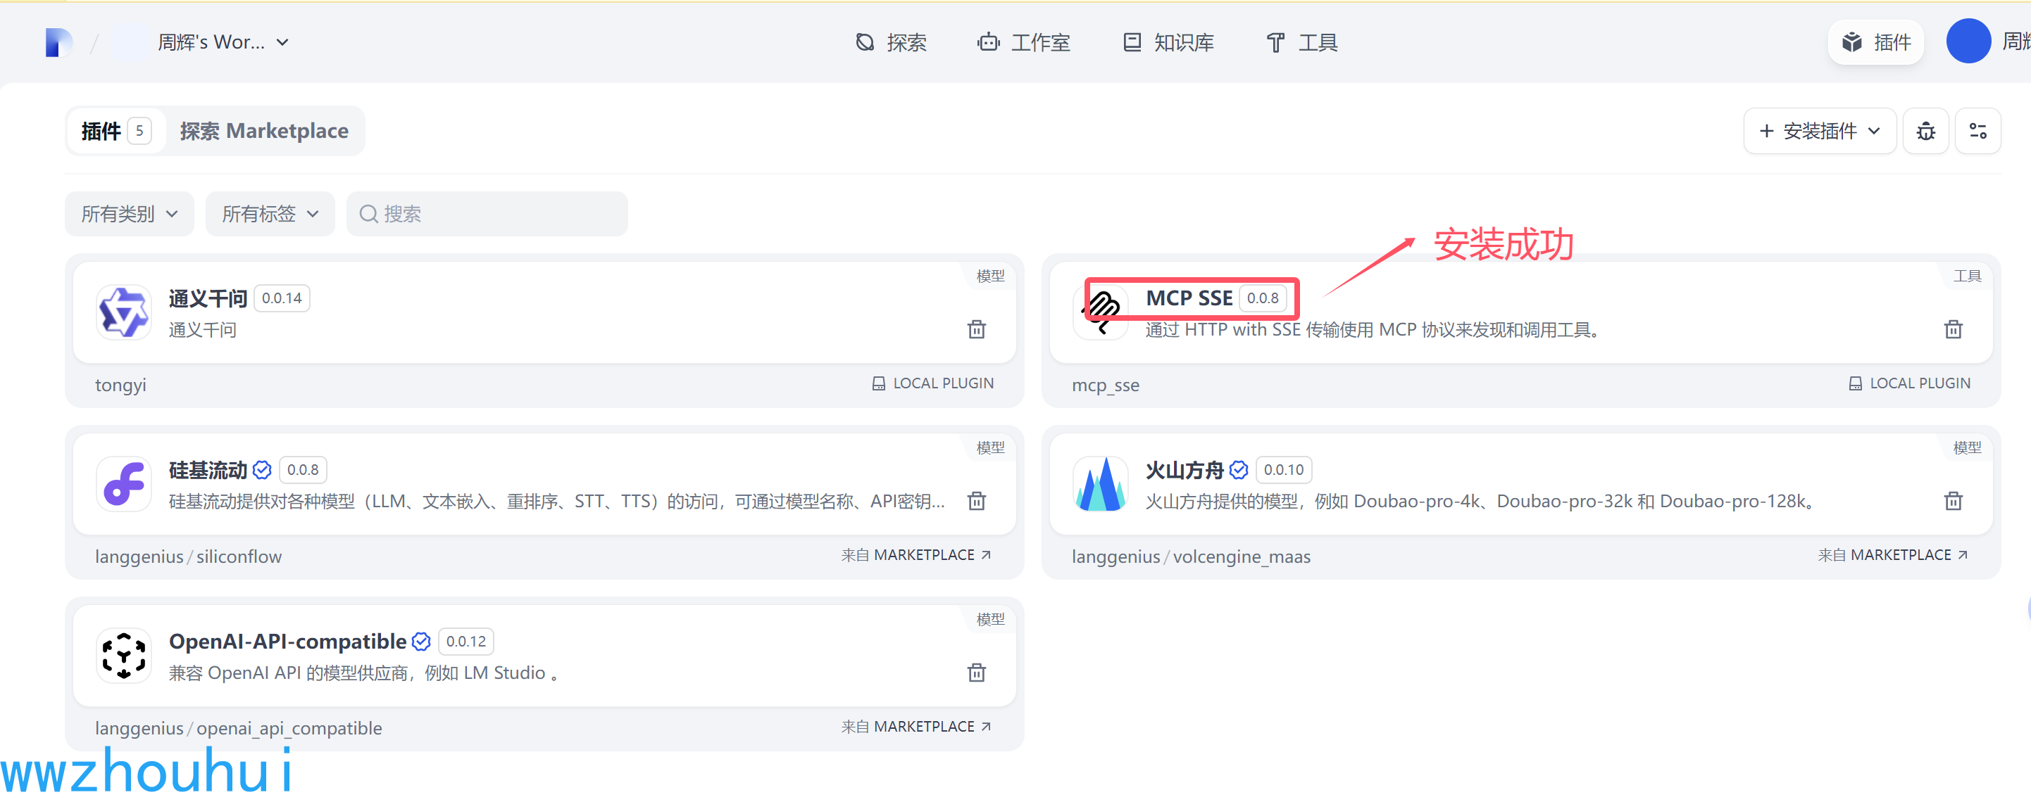Image resolution: width=2031 pixels, height=802 pixels.
Task: Expand the 安装插件 dropdown
Action: [x=1820, y=131]
